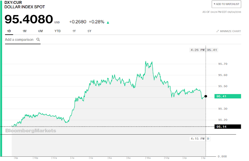Image resolution: width=249 pixels, height=161 pixels.
Task: Click the search magnifier icon in comparison field
Action: coord(38,40)
